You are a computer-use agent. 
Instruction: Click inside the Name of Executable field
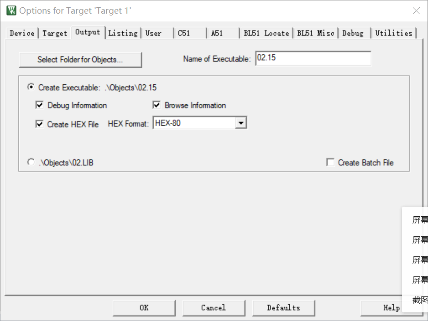point(314,58)
